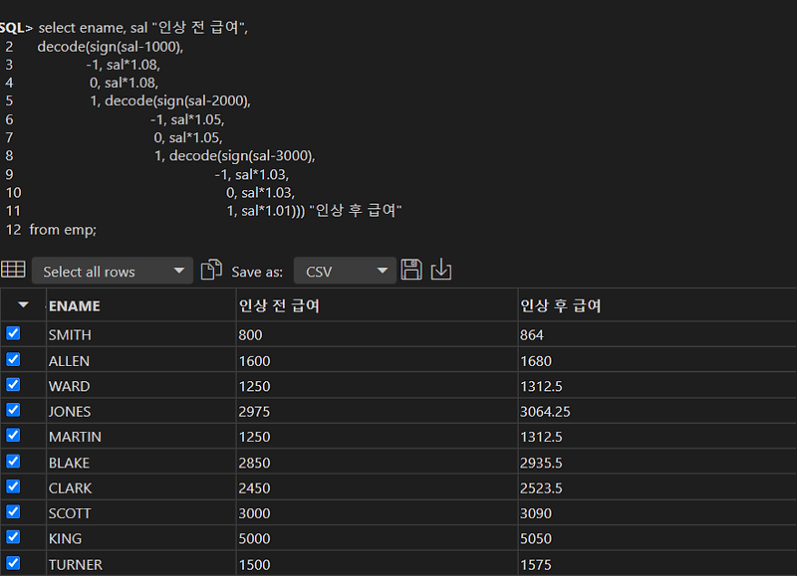Deselect the SCOTT row checkbox
797x576 pixels.
pos(11,512)
